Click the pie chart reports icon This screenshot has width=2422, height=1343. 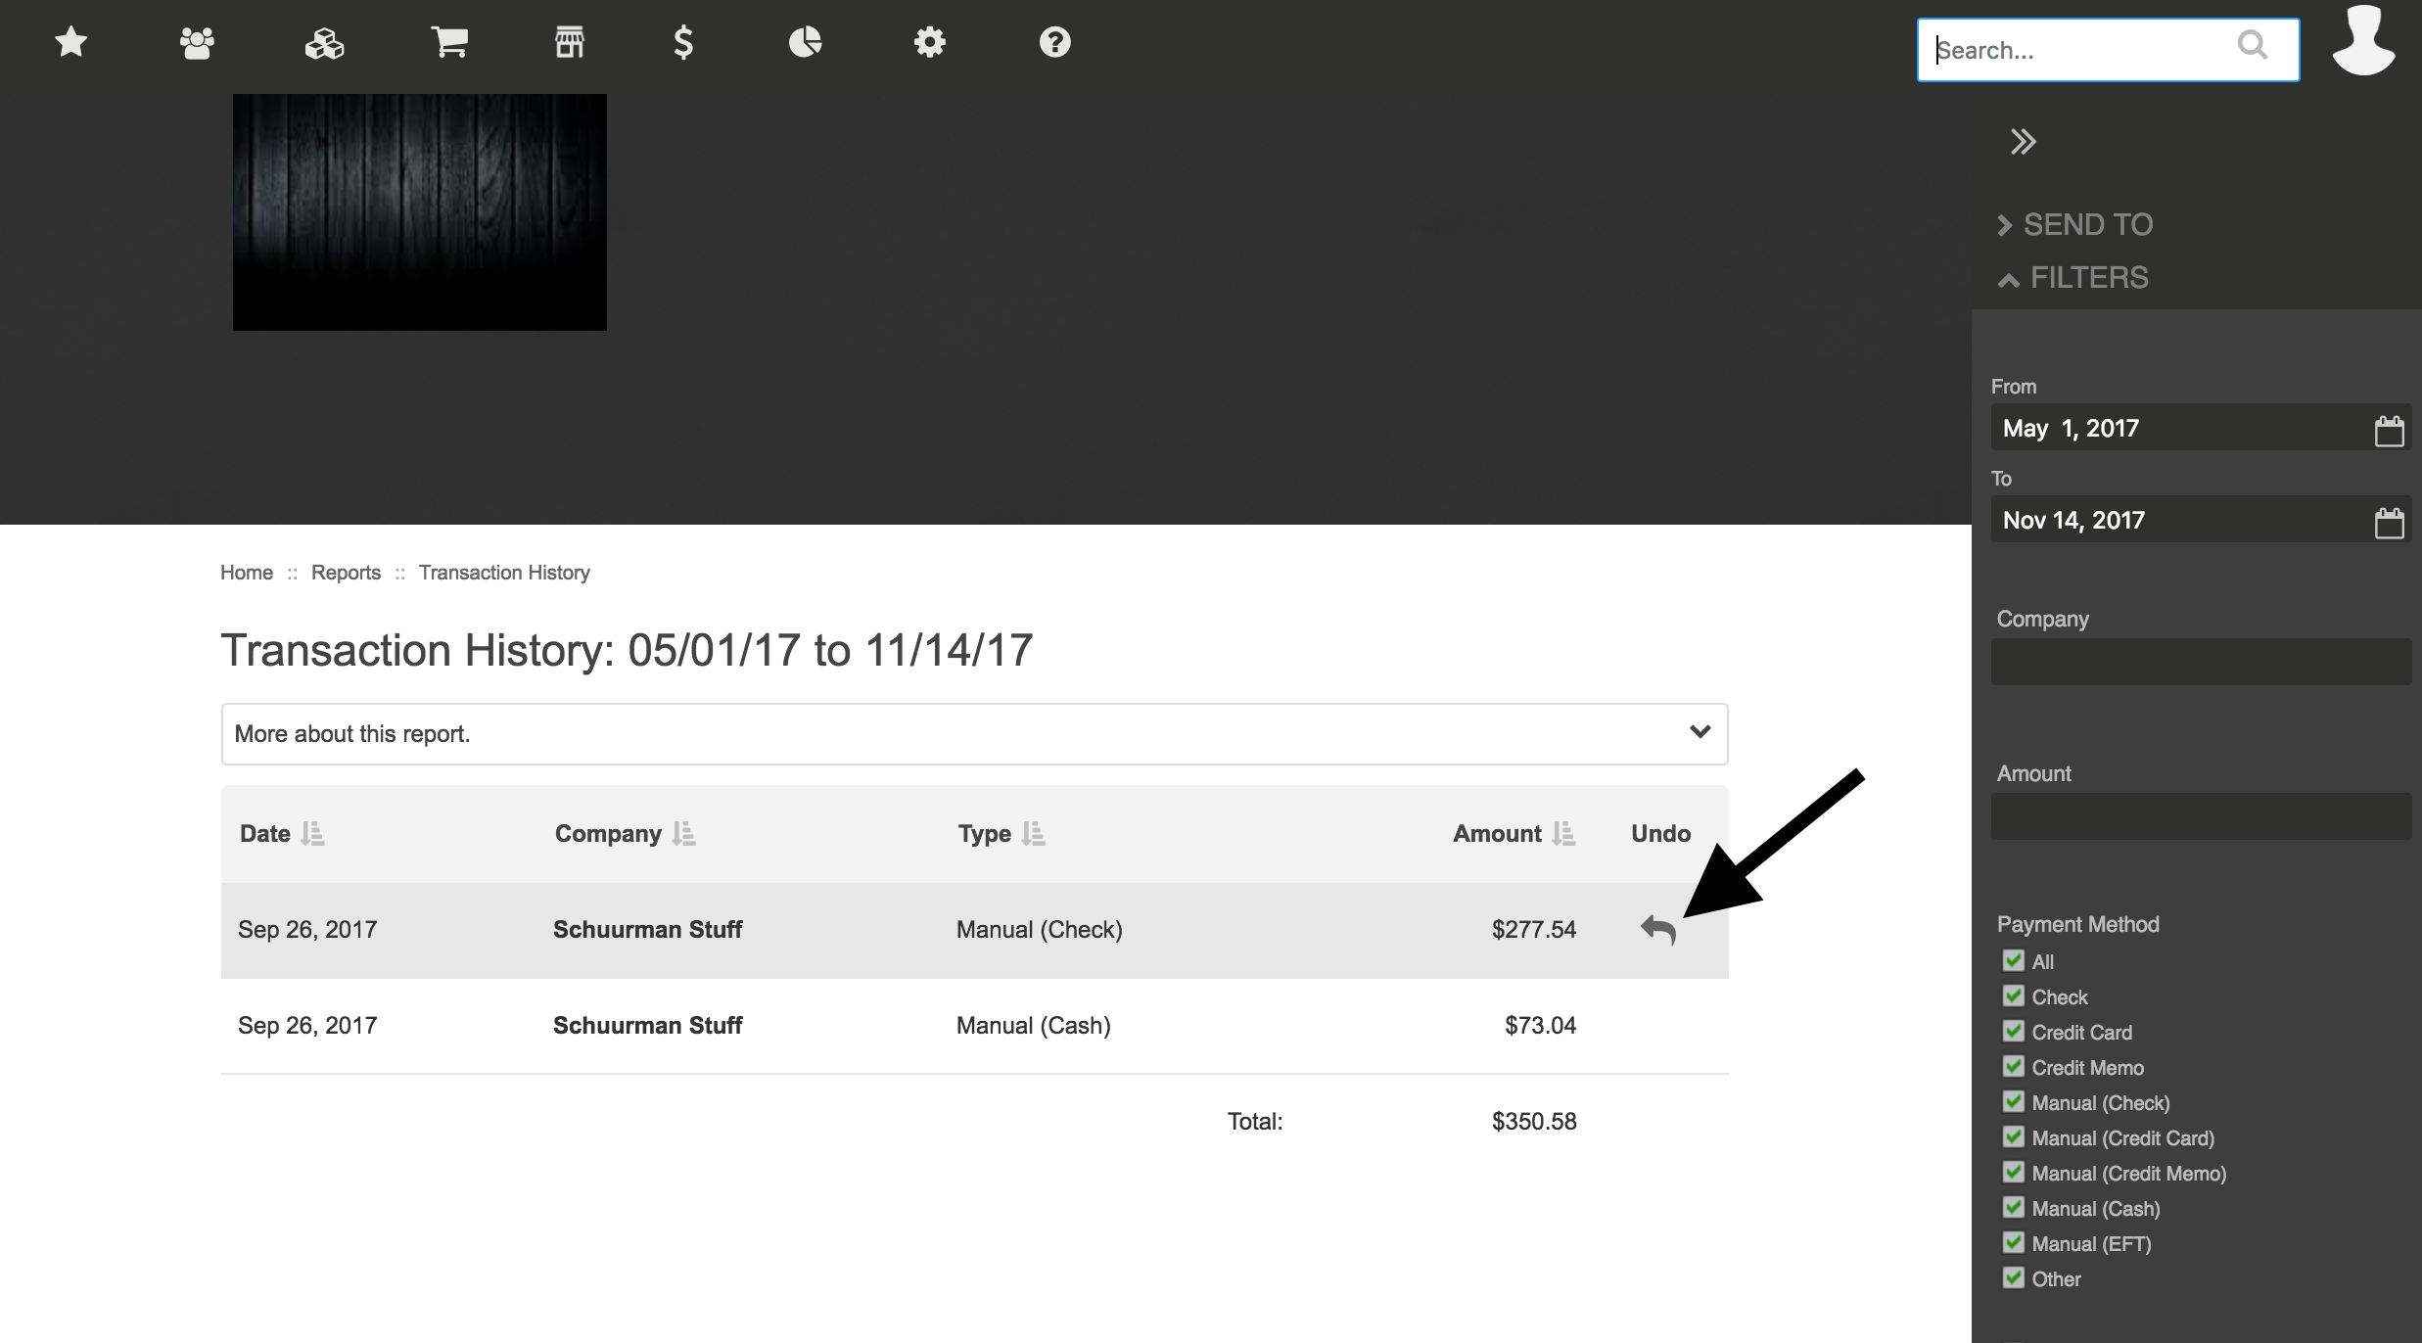click(x=804, y=41)
